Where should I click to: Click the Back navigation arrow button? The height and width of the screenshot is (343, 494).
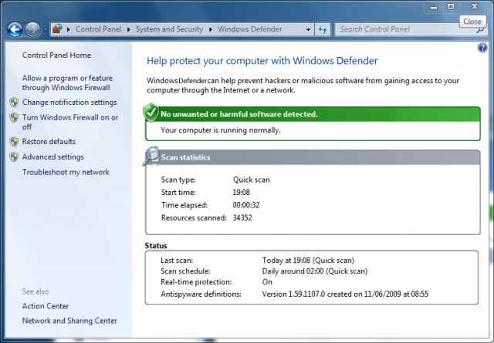[x=14, y=29]
